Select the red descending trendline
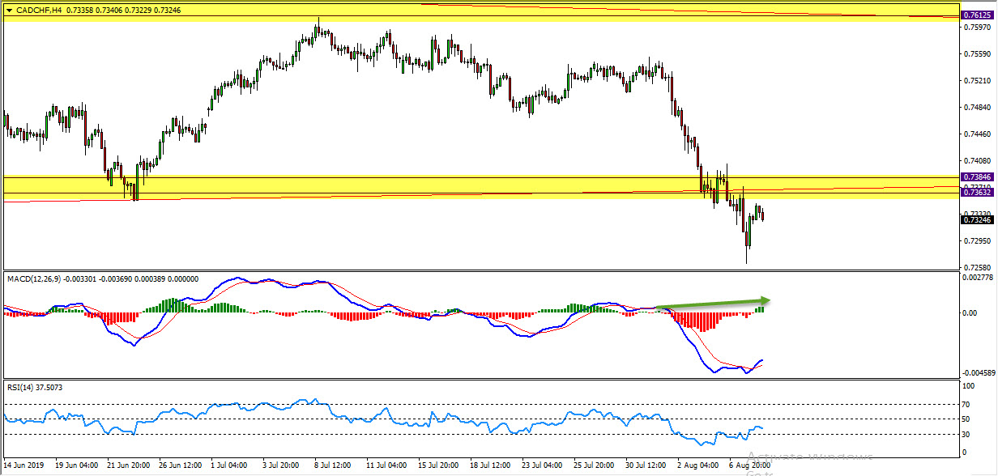This screenshot has width=998, height=476. click(x=486, y=192)
